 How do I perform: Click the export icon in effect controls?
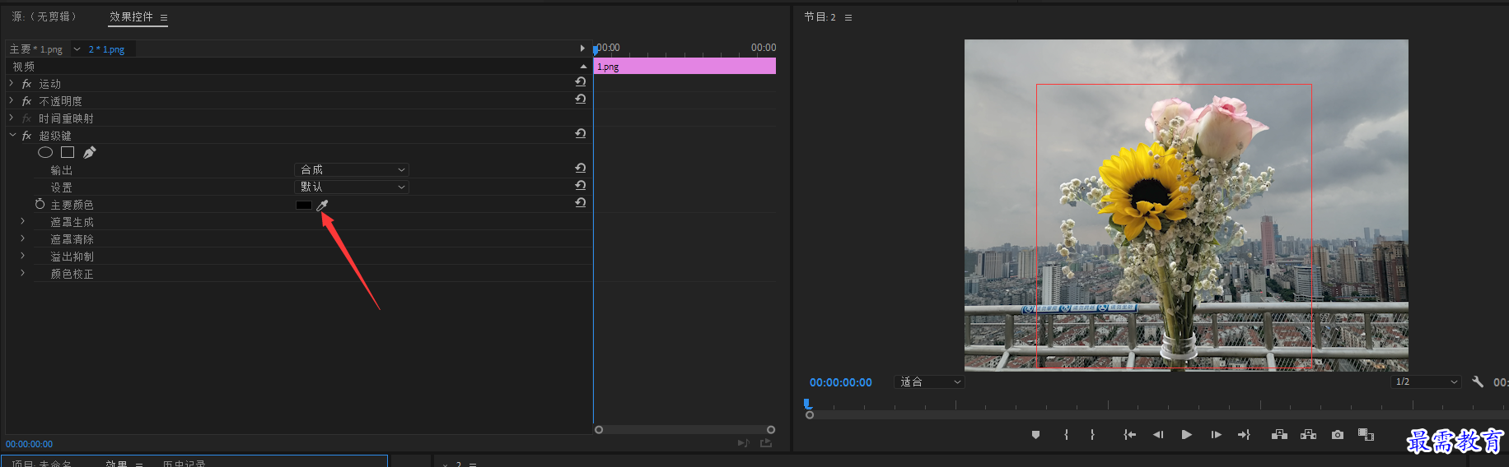click(766, 443)
